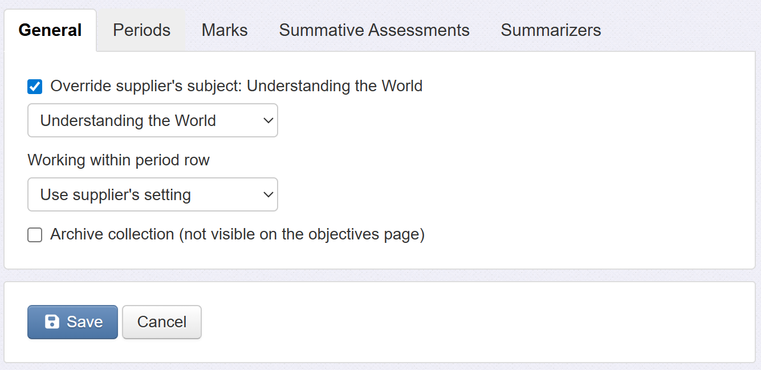Screen dimensions: 761x370
Task: Click the 'Use supplier's setting' text in the combo box
Action: [115, 195]
